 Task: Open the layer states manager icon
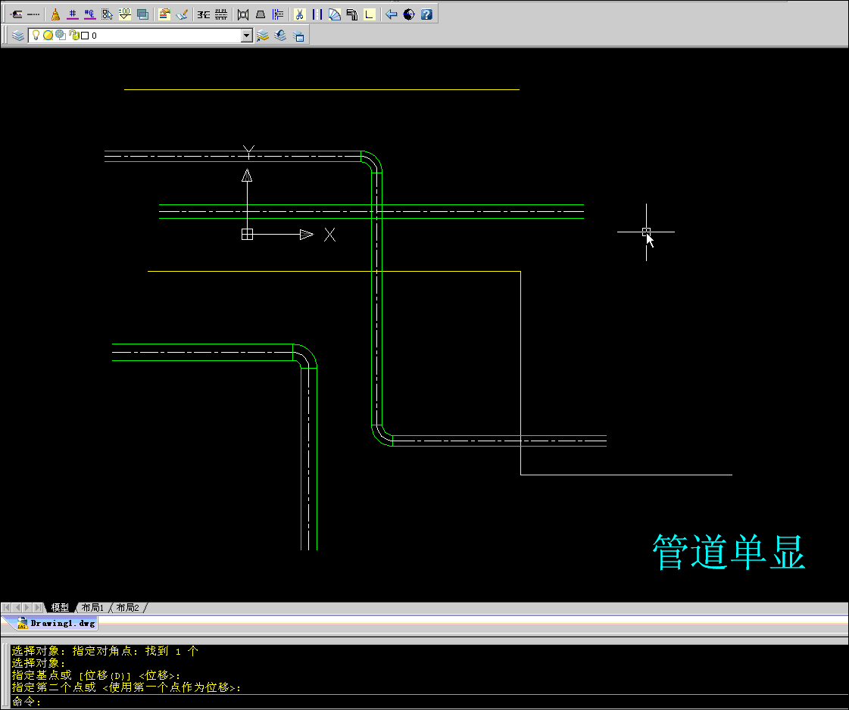[298, 36]
